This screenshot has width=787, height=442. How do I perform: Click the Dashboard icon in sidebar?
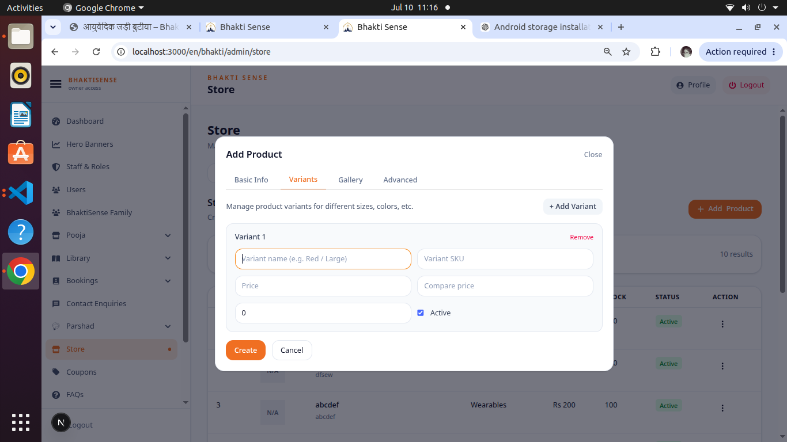pos(56,121)
